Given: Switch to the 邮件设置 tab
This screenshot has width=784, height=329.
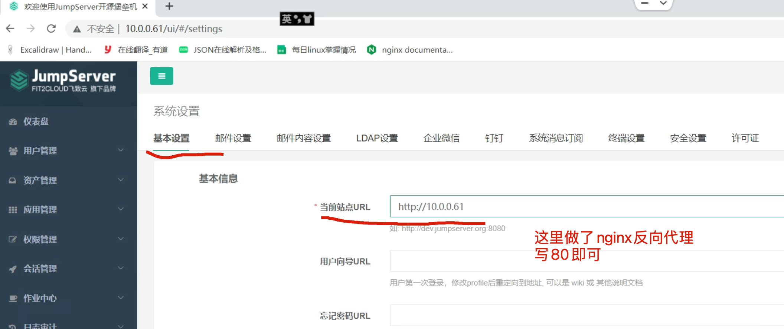Looking at the screenshot, I should pos(233,138).
